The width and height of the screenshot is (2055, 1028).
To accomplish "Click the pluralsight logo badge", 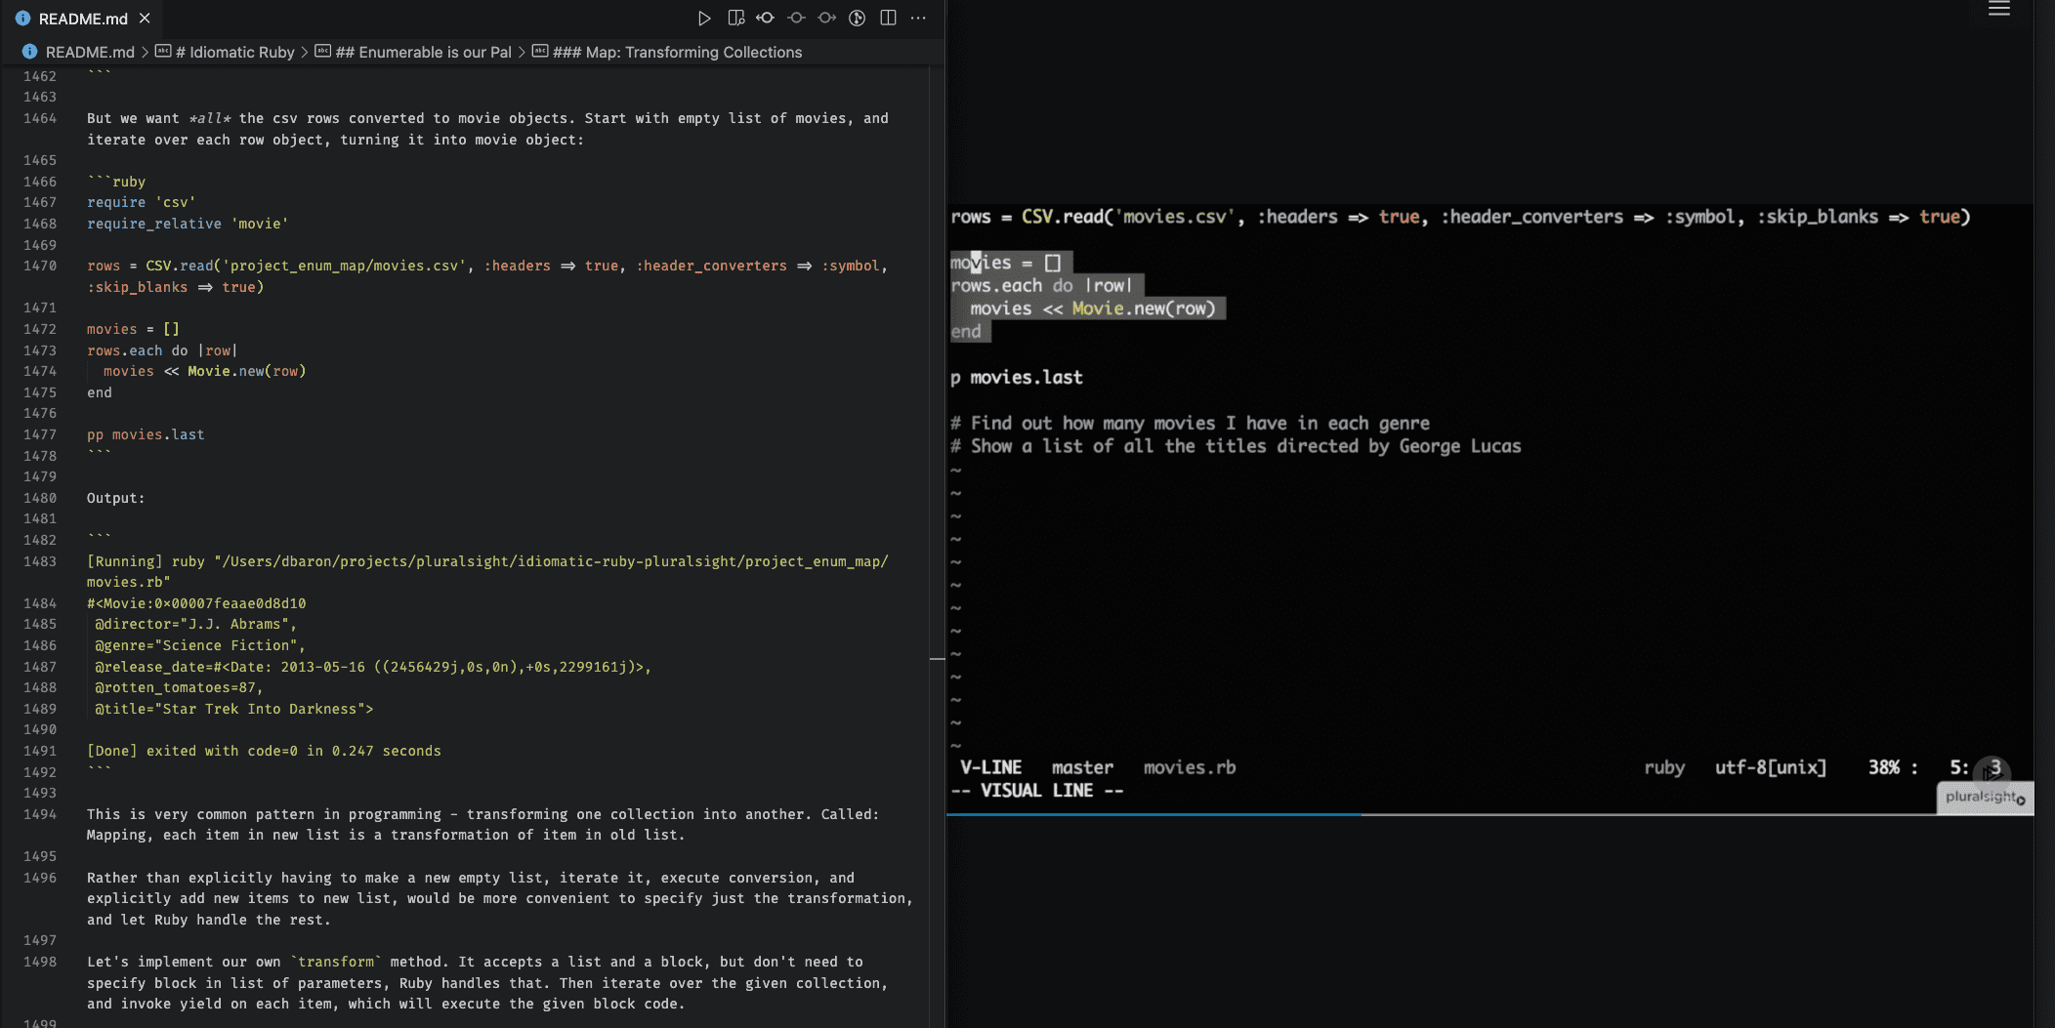I will click(x=1984, y=797).
